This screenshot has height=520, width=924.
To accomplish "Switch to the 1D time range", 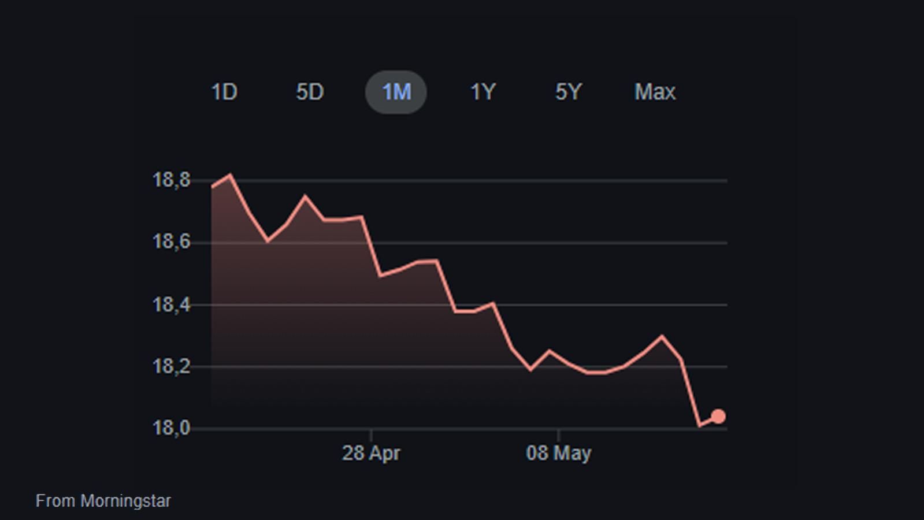I will [225, 91].
